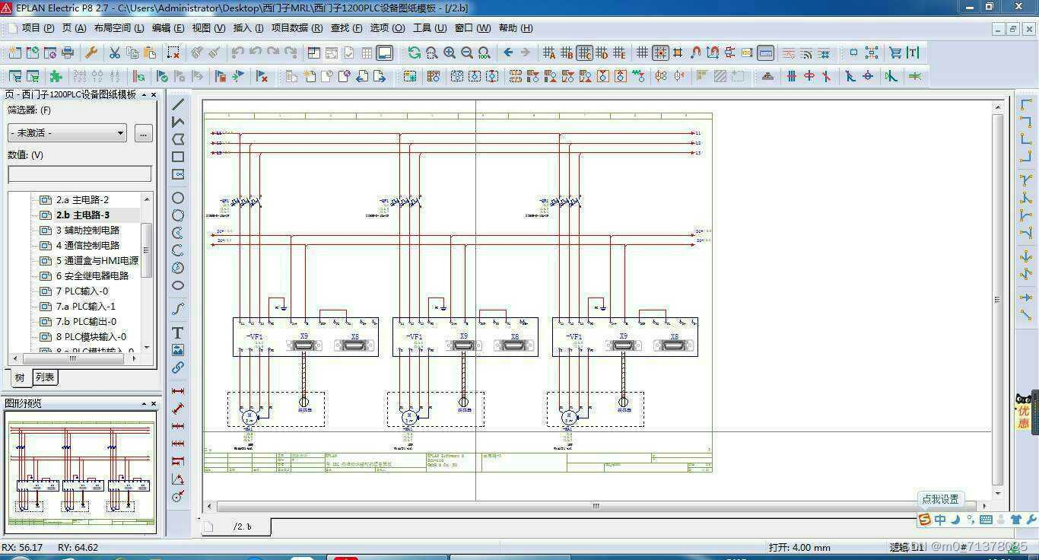
Task: Click the Cut scissors icon
Action: point(114,52)
